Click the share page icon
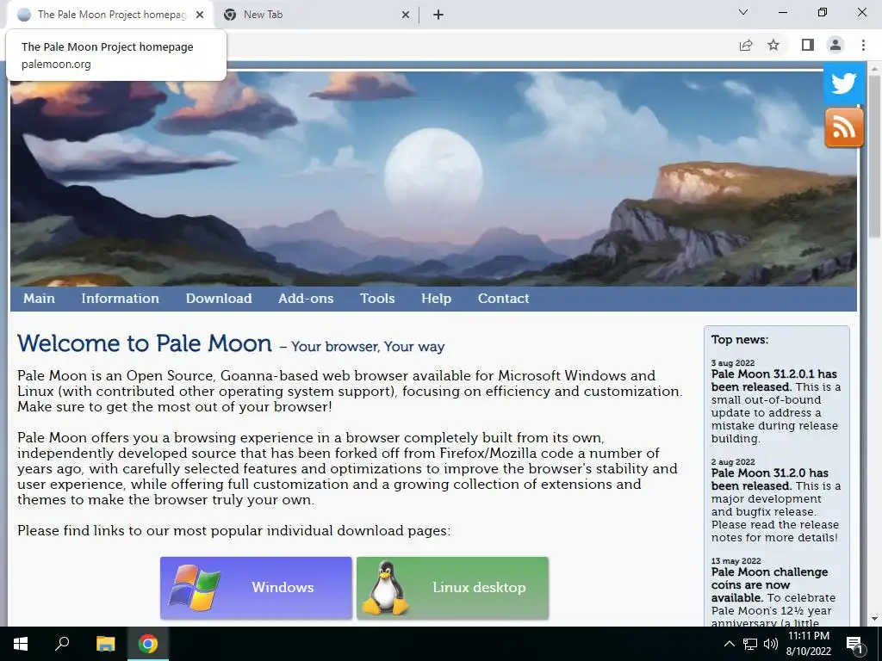882x661 pixels. [746, 45]
